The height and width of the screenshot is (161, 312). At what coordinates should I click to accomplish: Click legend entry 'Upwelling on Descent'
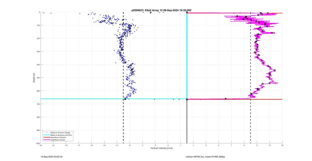59,137
